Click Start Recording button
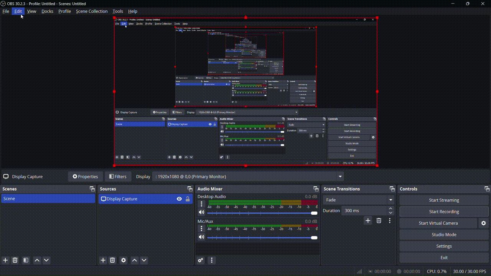The width and height of the screenshot is (491, 276). [x=444, y=212]
